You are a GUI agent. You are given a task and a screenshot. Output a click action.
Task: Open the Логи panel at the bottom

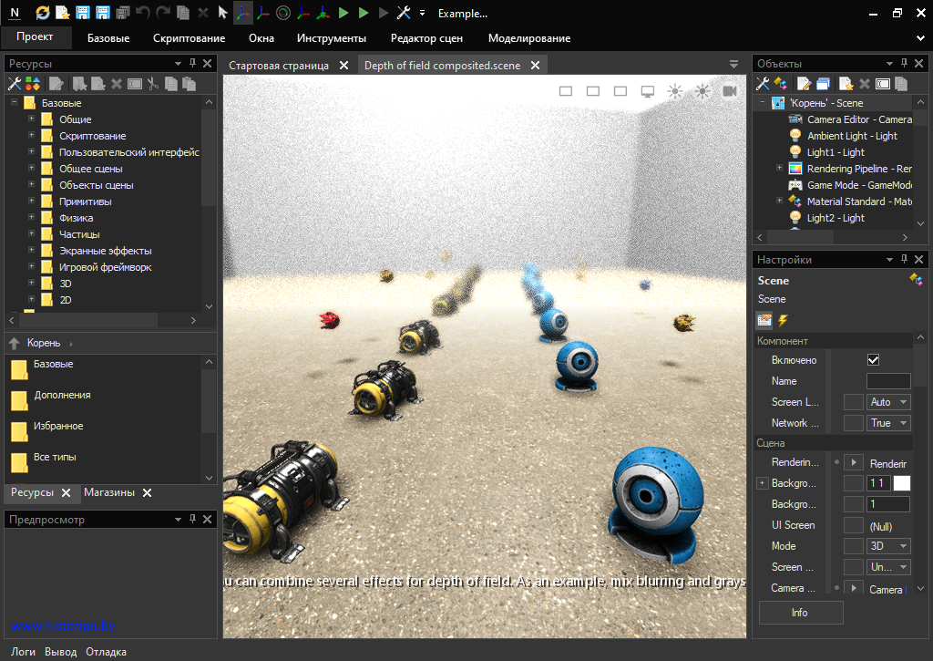23,652
